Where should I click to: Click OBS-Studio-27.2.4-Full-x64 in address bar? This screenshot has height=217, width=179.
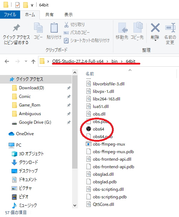[78, 61]
